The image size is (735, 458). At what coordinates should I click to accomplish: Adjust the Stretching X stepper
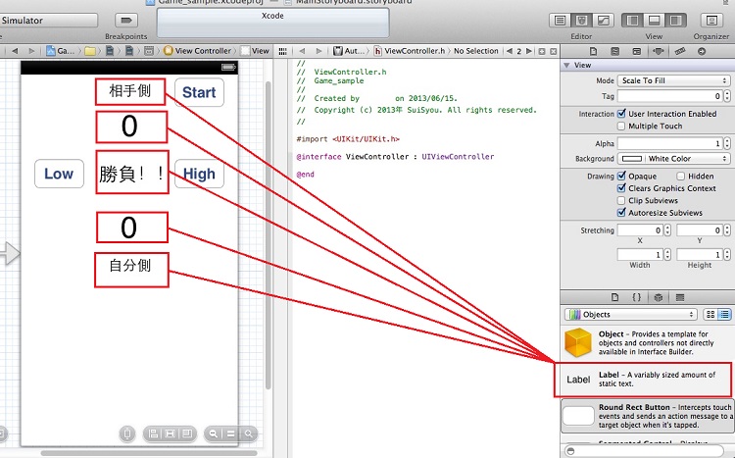pos(667,230)
